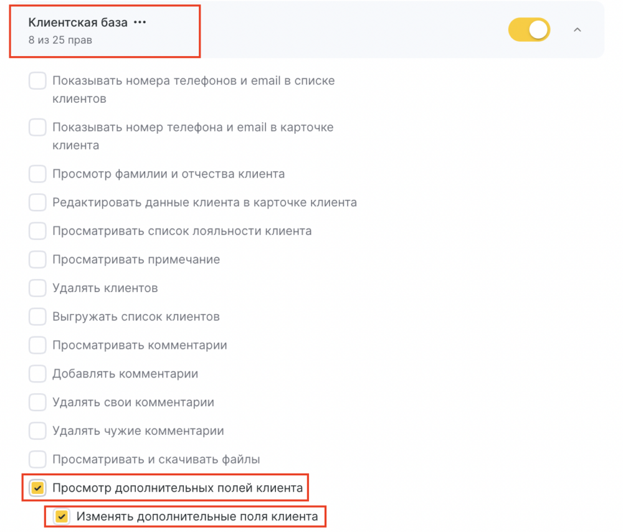
Task: Turn off the yellow Клиентская база toggle
Action: pyautogui.click(x=529, y=30)
